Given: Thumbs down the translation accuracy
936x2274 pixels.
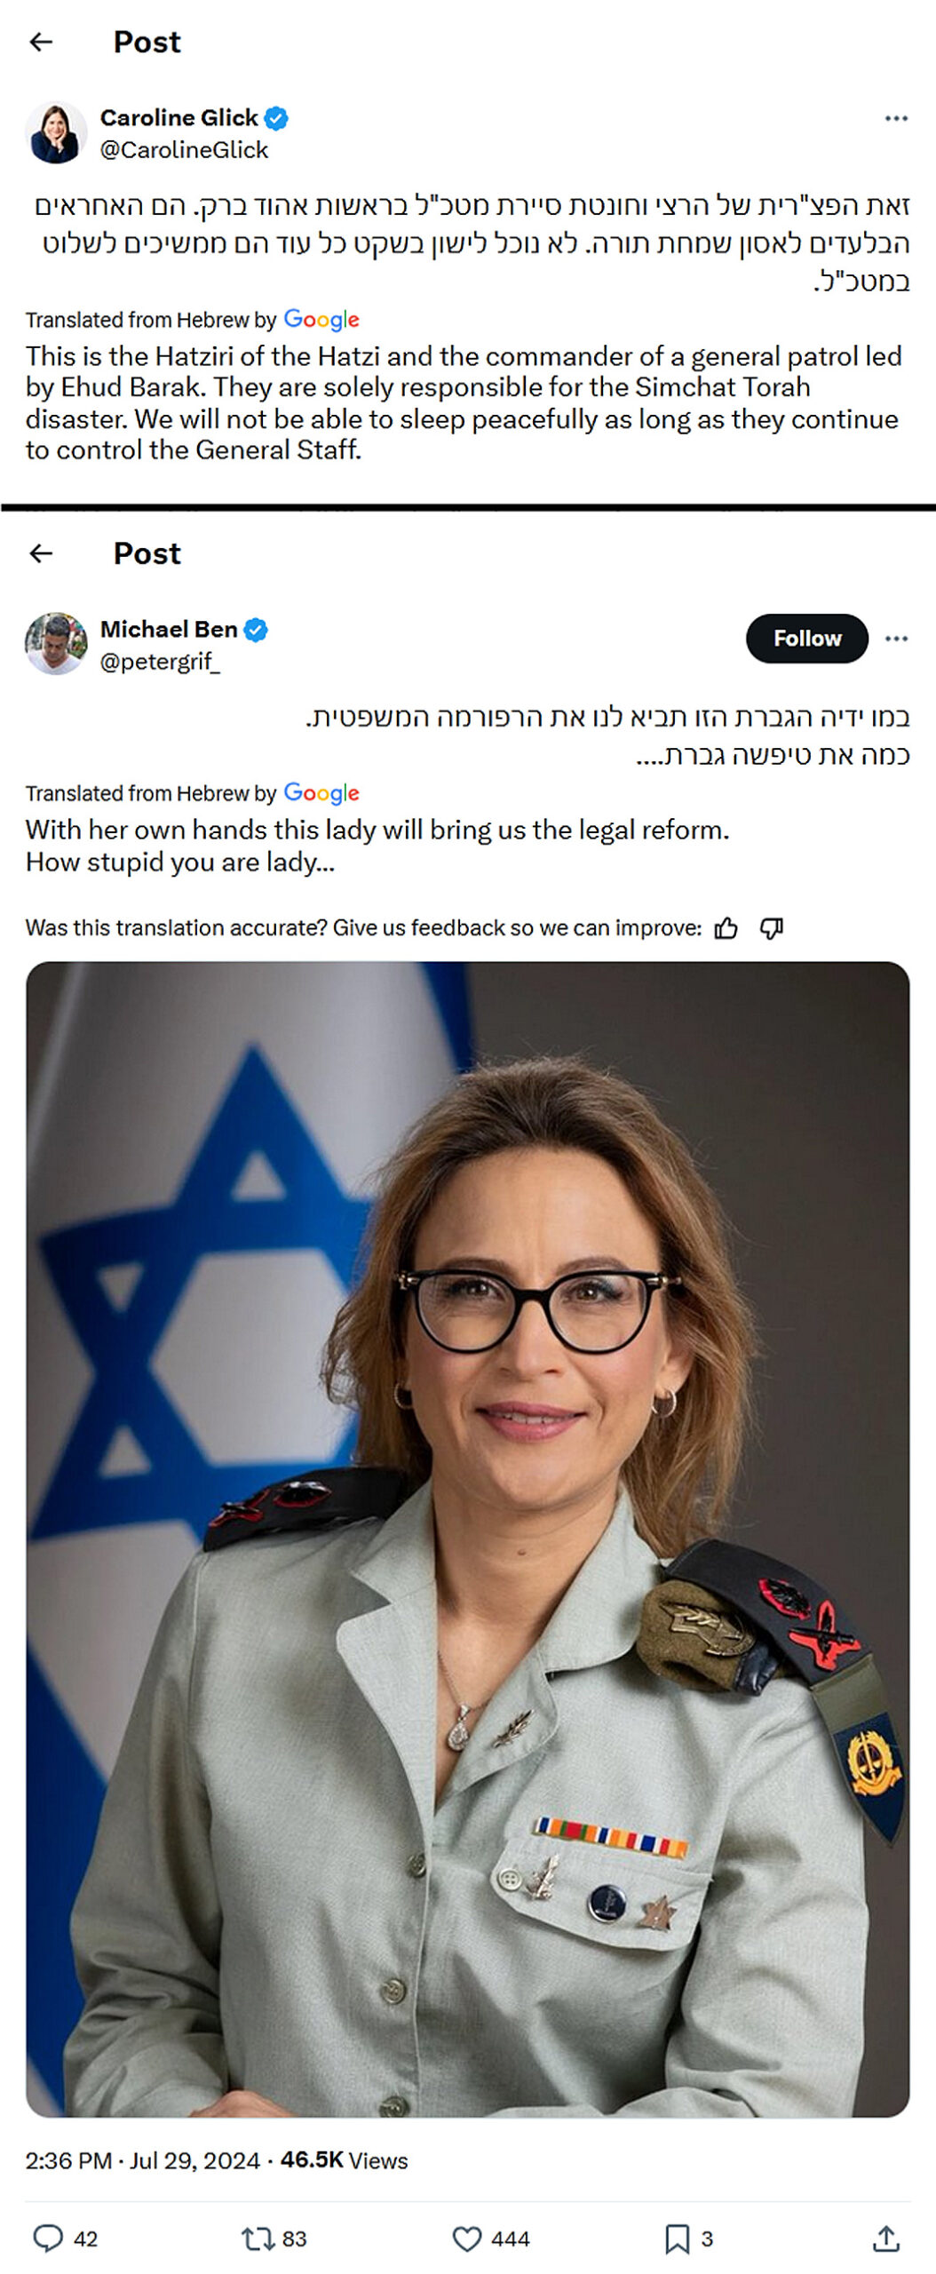Looking at the screenshot, I should (771, 928).
